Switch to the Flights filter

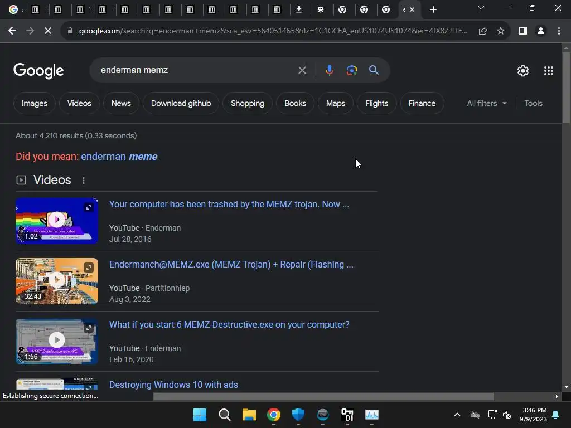[x=376, y=103]
